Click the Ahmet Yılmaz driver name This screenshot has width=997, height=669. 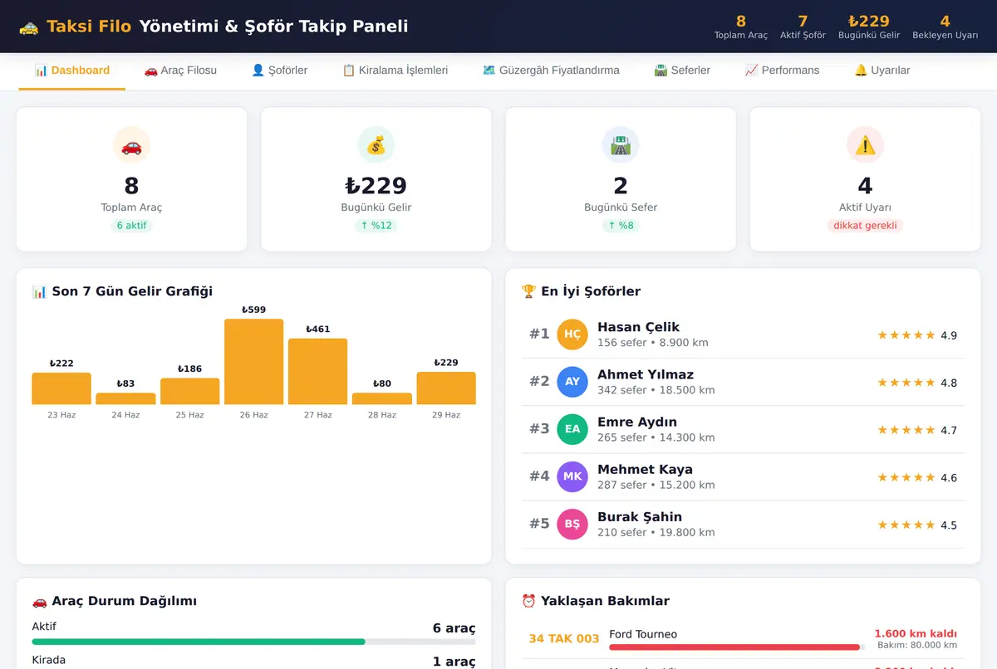click(x=646, y=374)
